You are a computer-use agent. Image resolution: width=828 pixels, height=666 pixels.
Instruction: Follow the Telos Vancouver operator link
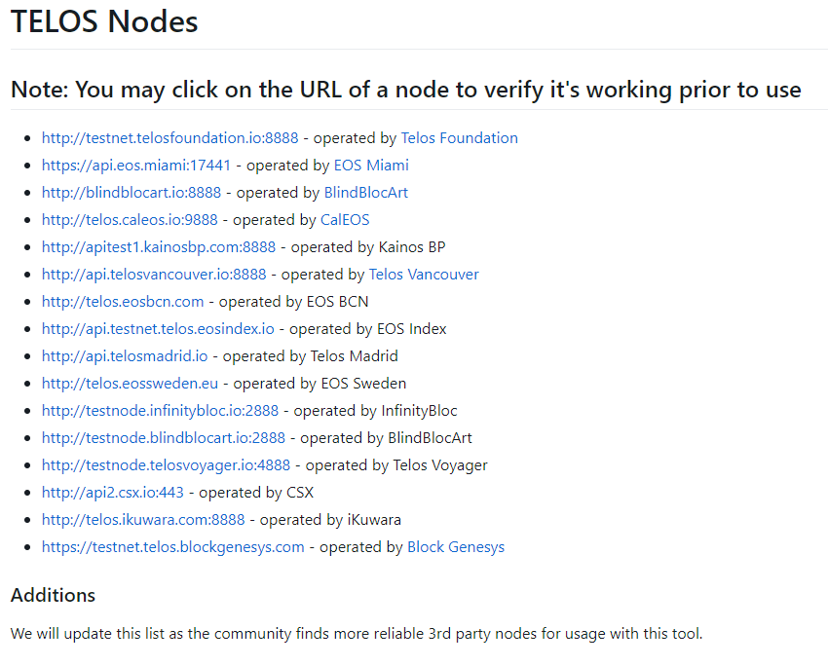coord(424,275)
